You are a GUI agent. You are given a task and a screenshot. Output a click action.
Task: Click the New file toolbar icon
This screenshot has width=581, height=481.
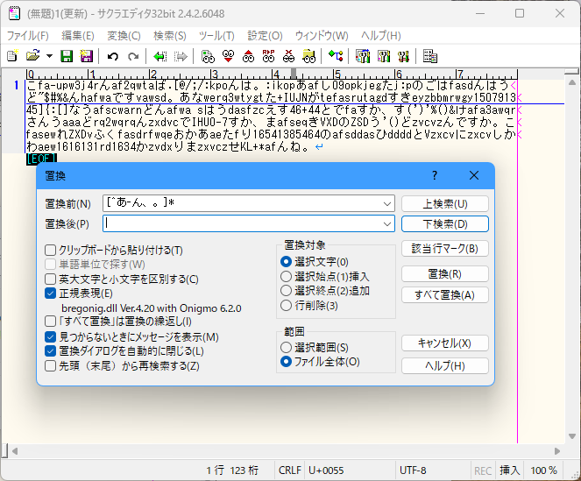click(x=12, y=56)
